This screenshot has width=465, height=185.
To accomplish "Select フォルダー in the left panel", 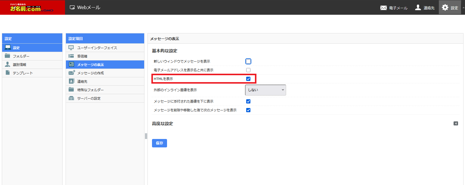I will click(x=32, y=56).
